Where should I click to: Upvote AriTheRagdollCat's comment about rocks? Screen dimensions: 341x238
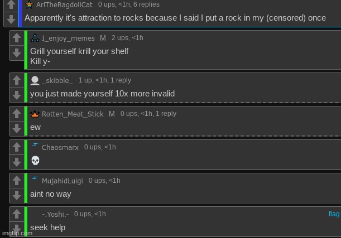tap(11, 4)
